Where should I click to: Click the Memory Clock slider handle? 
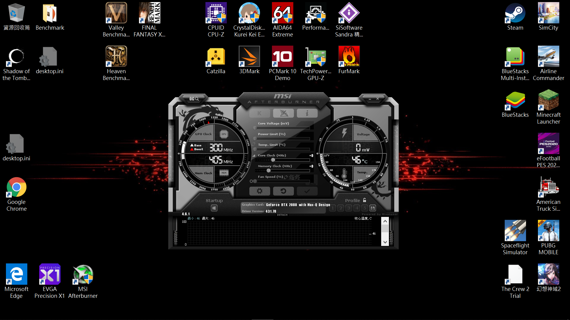pyautogui.click(x=269, y=171)
